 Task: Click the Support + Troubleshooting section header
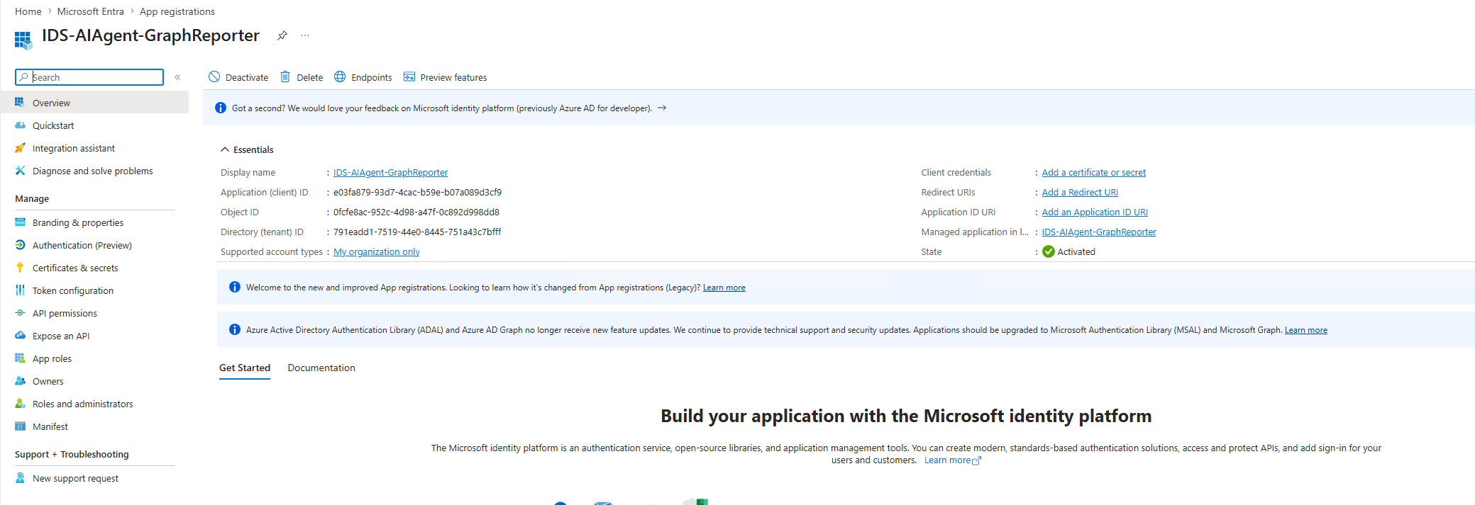(72, 454)
